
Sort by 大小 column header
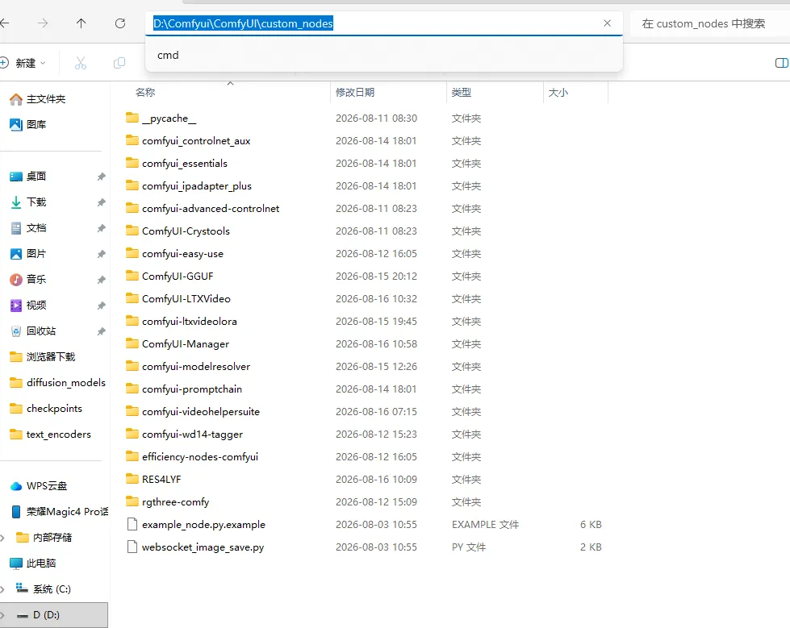pos(558,92)
